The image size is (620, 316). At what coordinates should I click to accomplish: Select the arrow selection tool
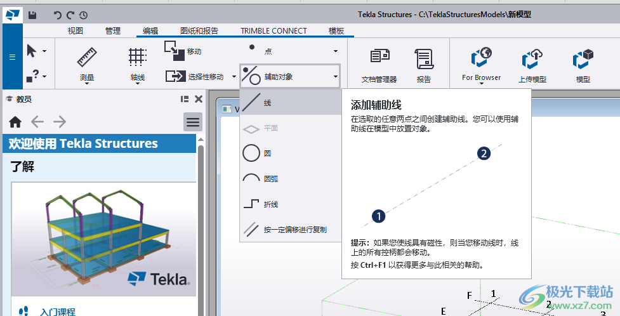coord(32,51)
